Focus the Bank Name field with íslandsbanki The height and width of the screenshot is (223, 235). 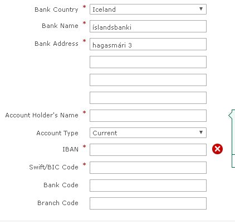148,26
